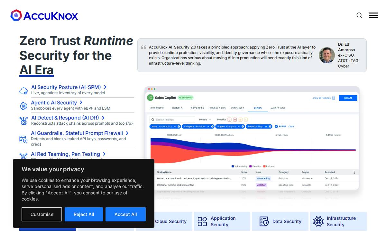The height and width of the screenshot is (241, 386).
Task: Click the blue SCAN button
Action: click(x=348, y=98)
